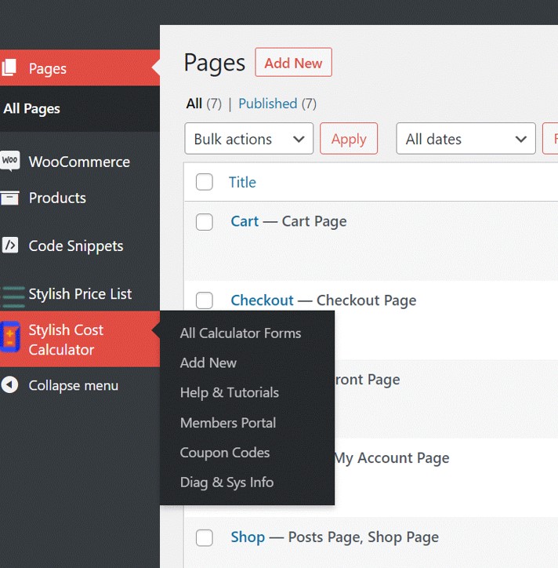This screenshot has height=568, width=558.
Task: Click the Pages sidebar menu label
Action: (47, 69)
